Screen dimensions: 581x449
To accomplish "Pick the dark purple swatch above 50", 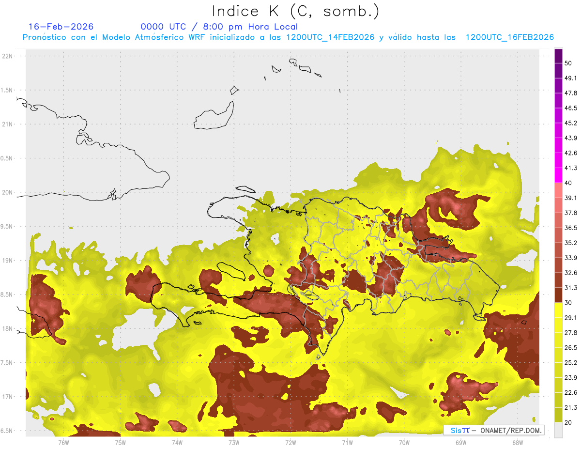I will tap(558, 56).
